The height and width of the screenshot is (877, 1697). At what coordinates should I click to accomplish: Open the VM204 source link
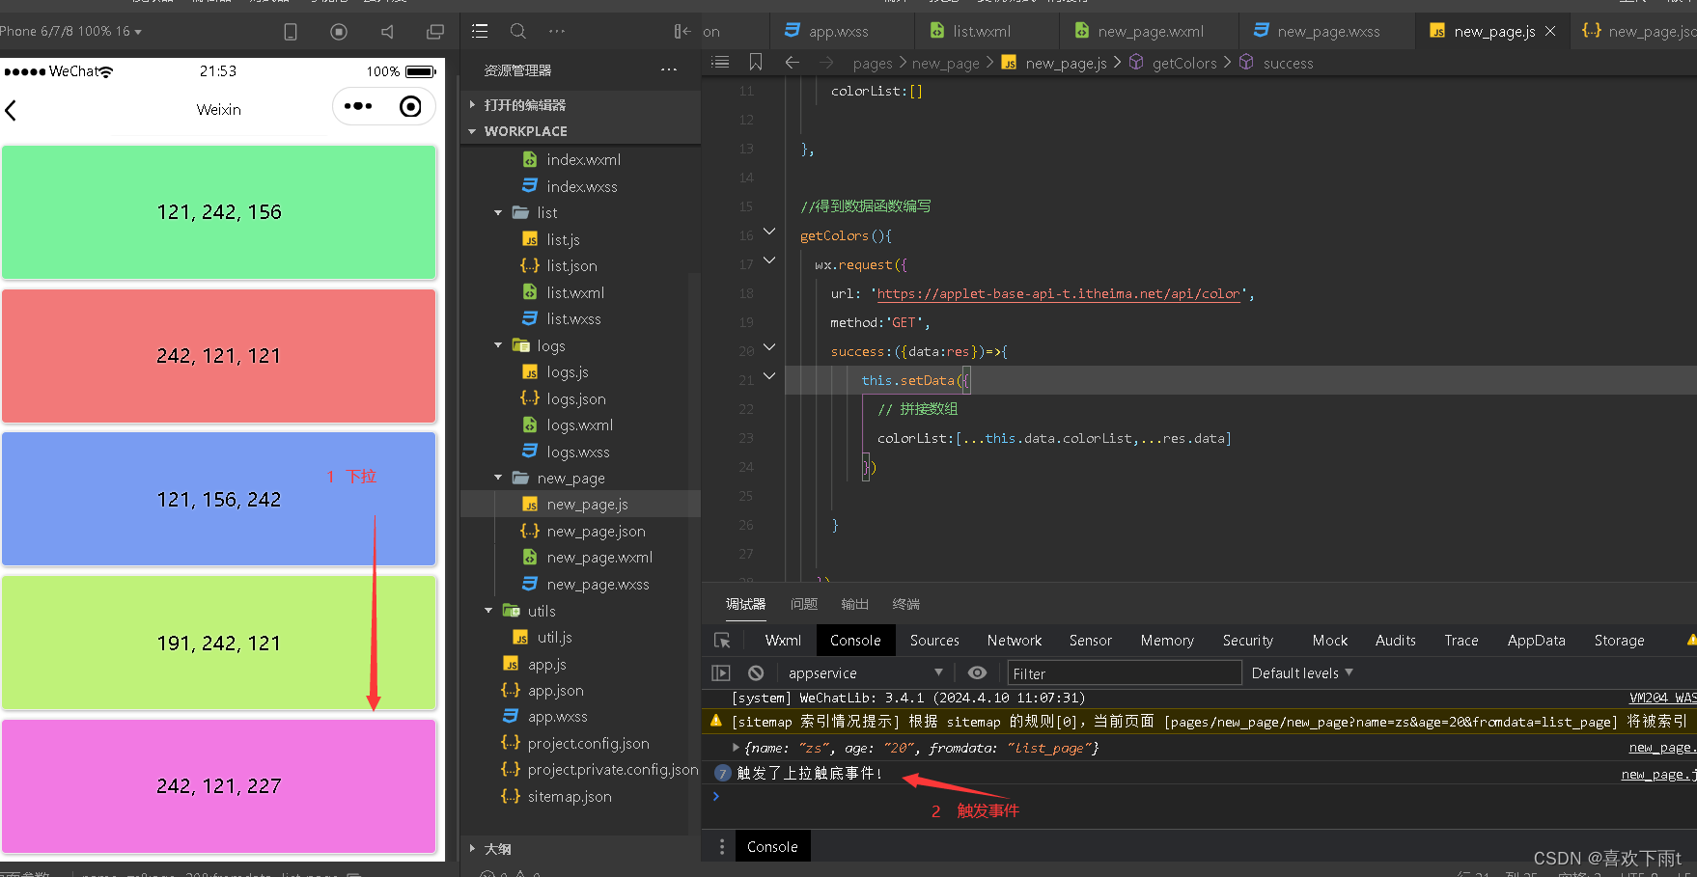point(1662,698)
